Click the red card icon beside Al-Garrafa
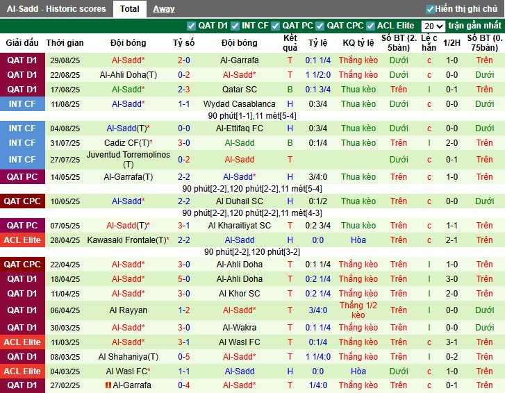This screenshot has height=393, width=505. 108,385
